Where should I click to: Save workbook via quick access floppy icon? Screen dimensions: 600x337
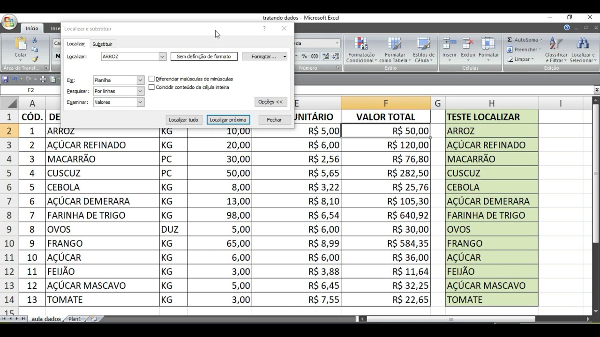pyautogui.click(x=6, y=79)
